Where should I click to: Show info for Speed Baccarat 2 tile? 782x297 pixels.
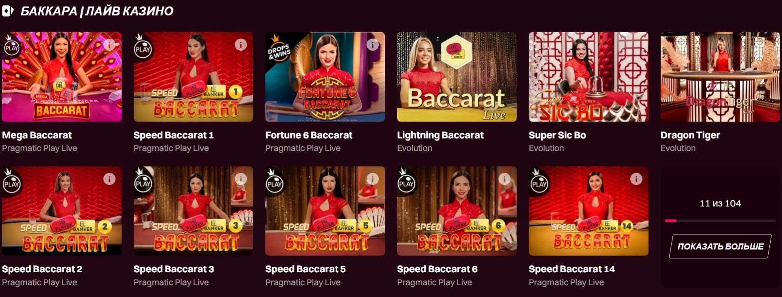pyautogui.click(x=109, y=179)
